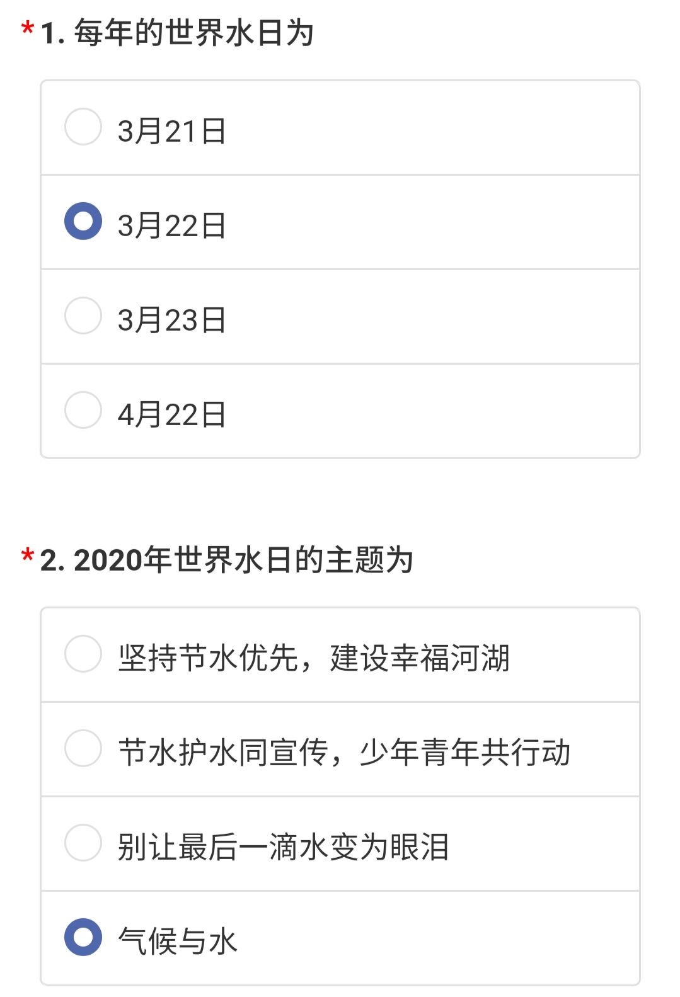Select the 4月22日 radio button

83,410
